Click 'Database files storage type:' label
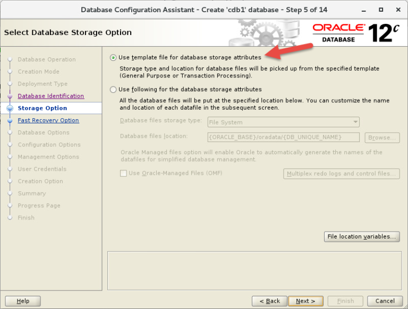Image resolution: width=408 pixels, height=309 pixels. point(161,120)
